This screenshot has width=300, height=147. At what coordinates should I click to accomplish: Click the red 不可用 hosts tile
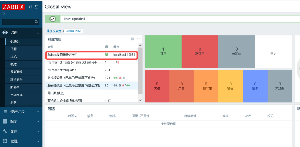coord(200,52)
